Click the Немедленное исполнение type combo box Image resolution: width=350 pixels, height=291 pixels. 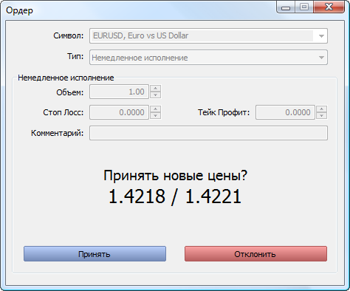coord(208,58)
